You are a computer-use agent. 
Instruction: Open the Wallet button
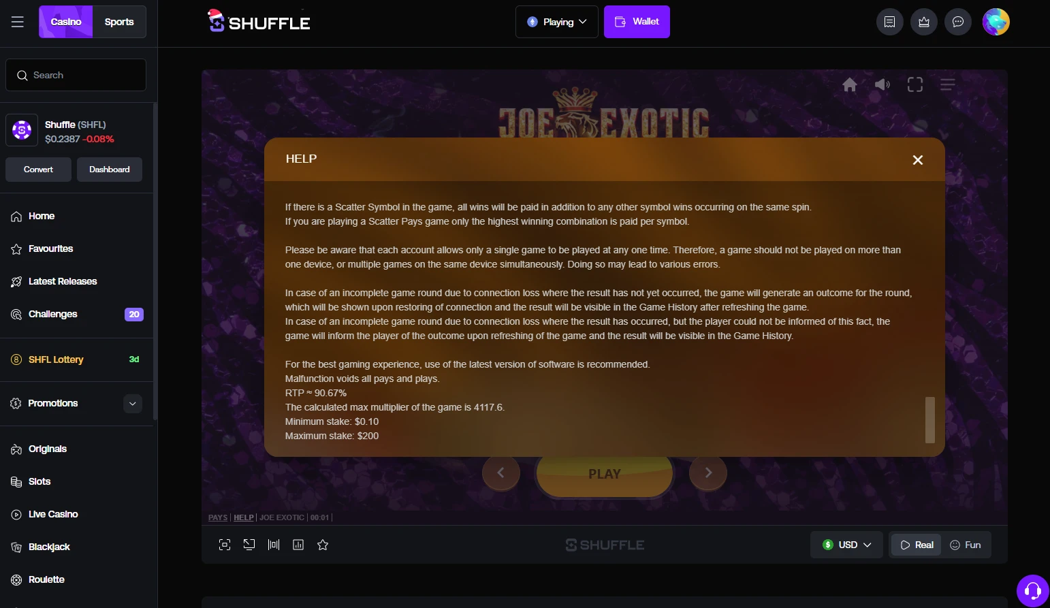tap(637, 22)
